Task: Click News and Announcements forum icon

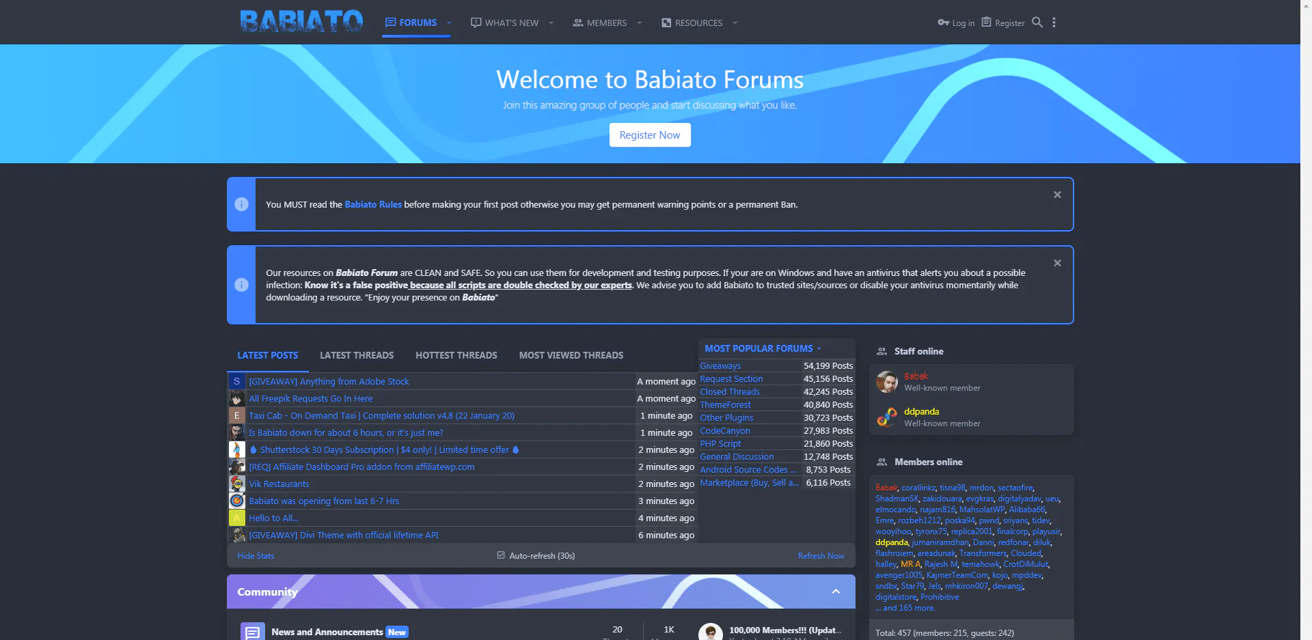Action: point(252,632)
